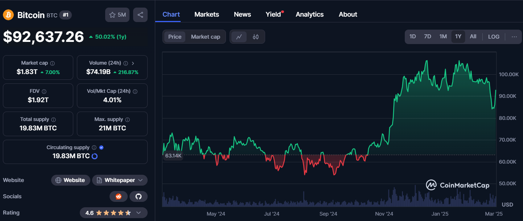Click the #1 rank badge

pos(66,15)
